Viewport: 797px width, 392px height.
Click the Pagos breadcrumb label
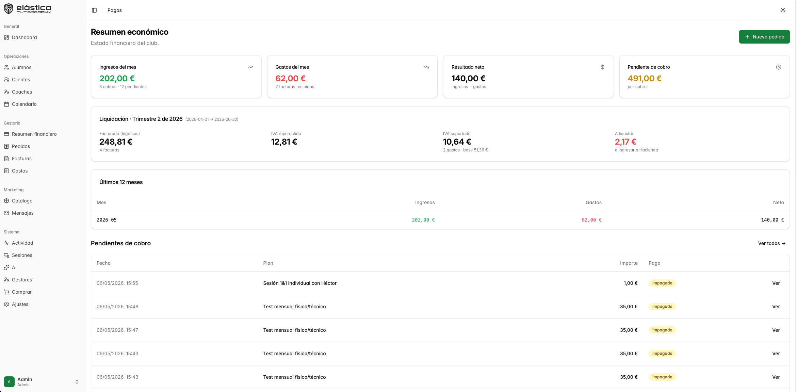(x=115, y=10)
